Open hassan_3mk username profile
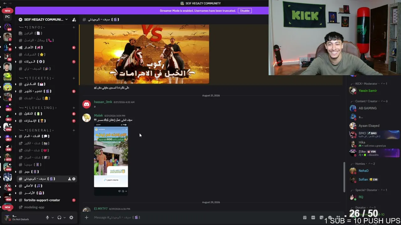Viewport: 401px width, 225px height. click(103, 102)
